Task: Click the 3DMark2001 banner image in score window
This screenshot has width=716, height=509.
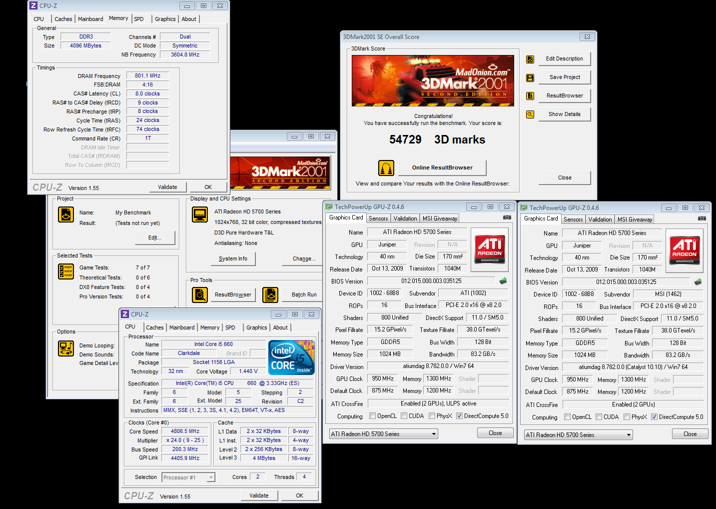Action: click(433, 80)
